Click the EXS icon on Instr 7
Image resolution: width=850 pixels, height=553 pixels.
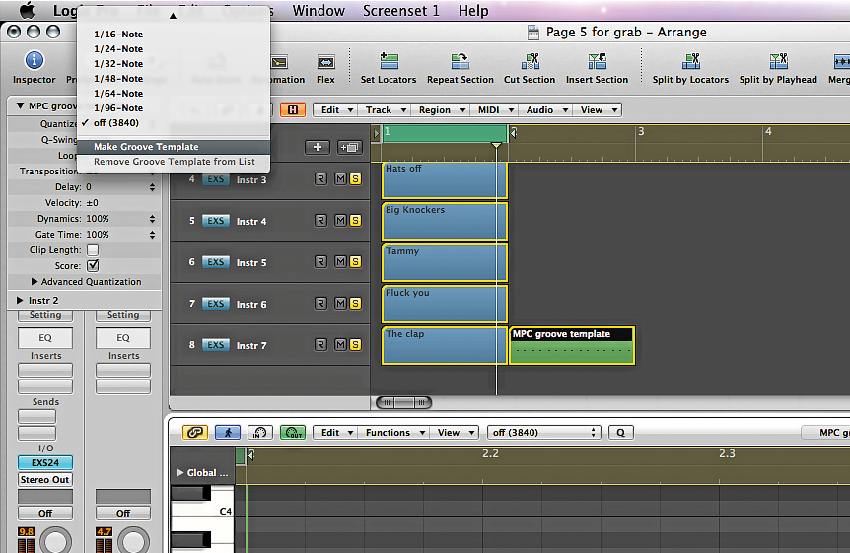pyautogui.click(x=215, y=345)
